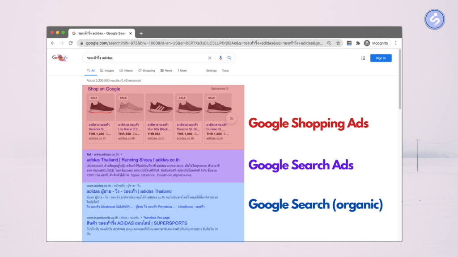
Task: Open the Incognito profile button
Action: tap(377, 43)
